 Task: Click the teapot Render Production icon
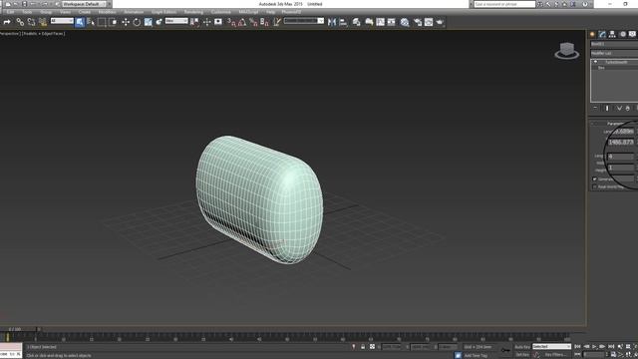point(440,22)
